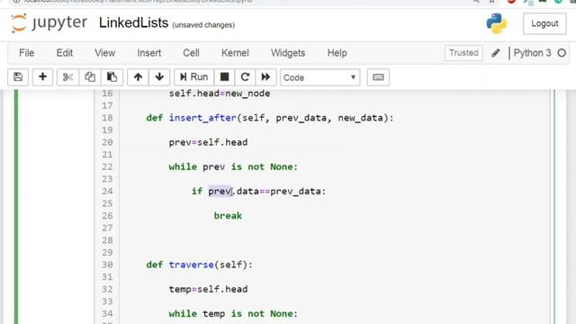Open the View menu

104,53
